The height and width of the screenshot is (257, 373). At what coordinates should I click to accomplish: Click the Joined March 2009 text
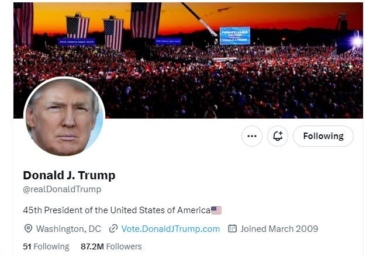coord(279,229)
